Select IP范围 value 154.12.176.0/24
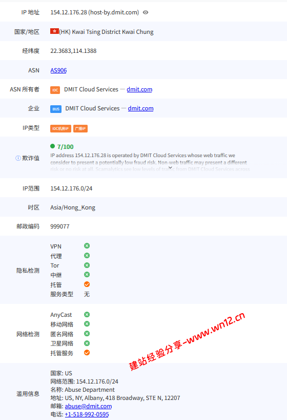This screenshot has width=287, height=420. click(x=71, y=188)
